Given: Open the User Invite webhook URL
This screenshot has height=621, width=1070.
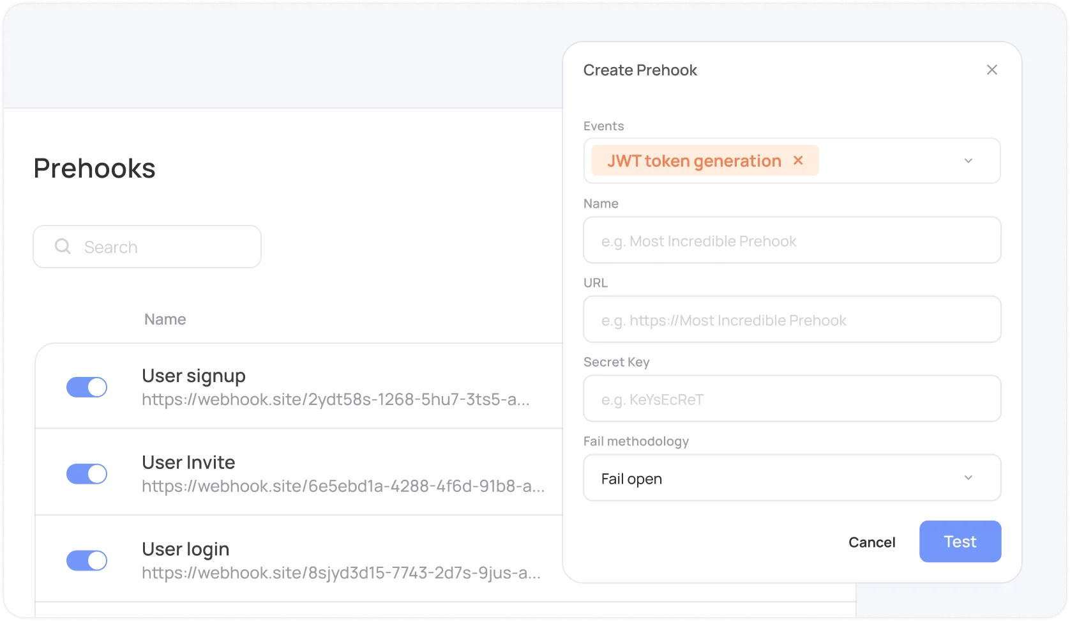Looking at the screenshot, I should pos(343,487).
